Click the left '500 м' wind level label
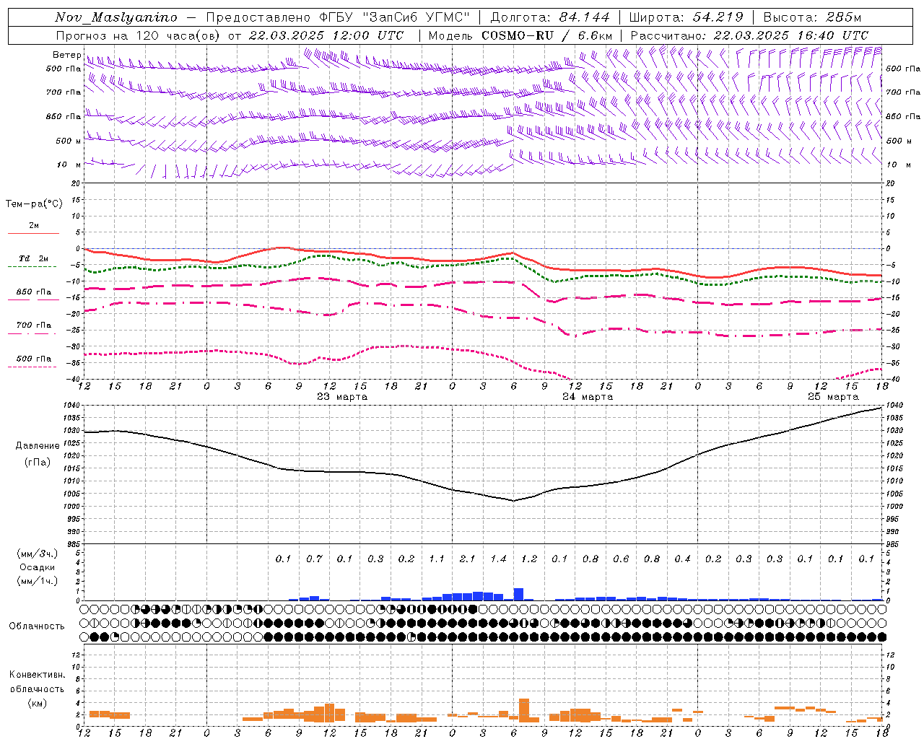Image resolution: width=924 pixels, height=739 pixels. point(69,141)
